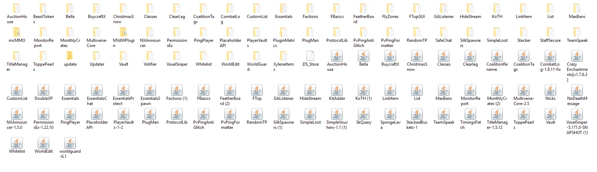Select the BeastTokens folder
This screenshot has height=172, width=597.
point(43,13)
